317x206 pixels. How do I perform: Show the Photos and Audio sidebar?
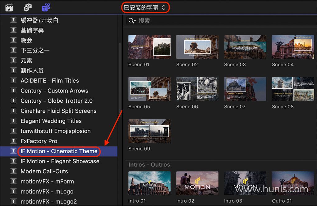pos(28,8)
